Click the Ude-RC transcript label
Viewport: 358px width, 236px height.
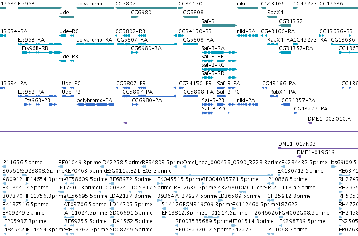click(x=69, y=31)
